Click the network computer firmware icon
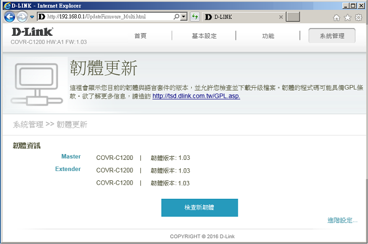 (x=36, y=83)
